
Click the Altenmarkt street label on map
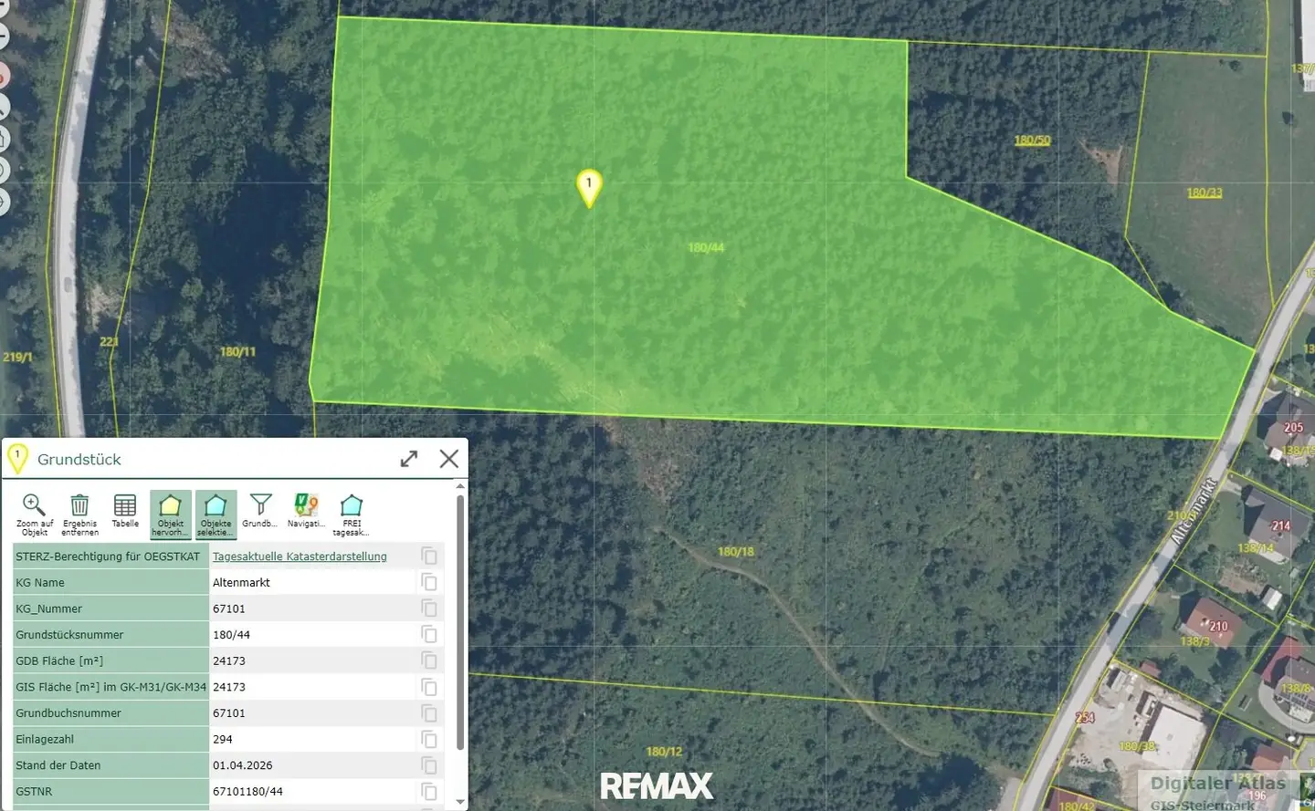[x=1195, y=512]
